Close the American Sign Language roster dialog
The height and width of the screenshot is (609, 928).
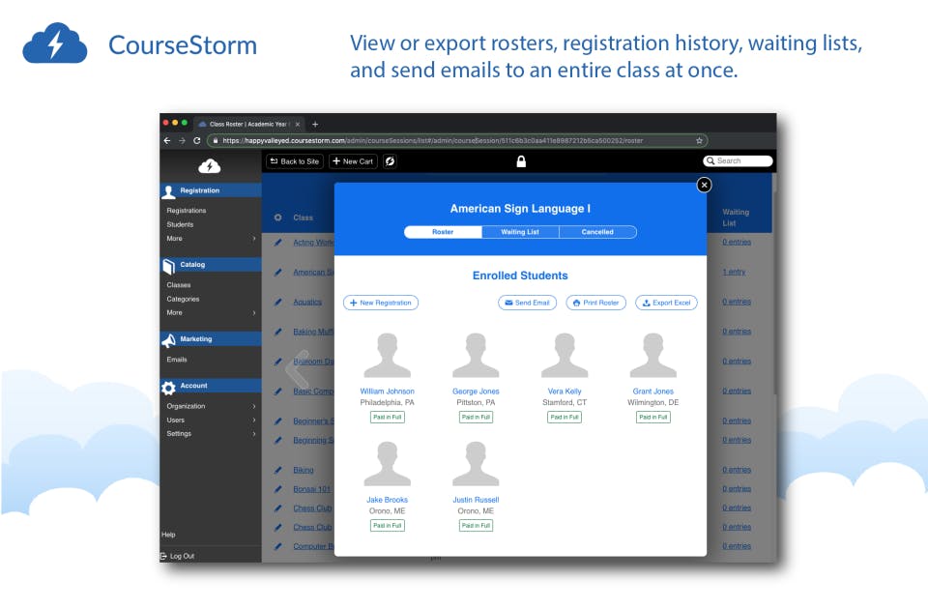(x=704, y=186)
